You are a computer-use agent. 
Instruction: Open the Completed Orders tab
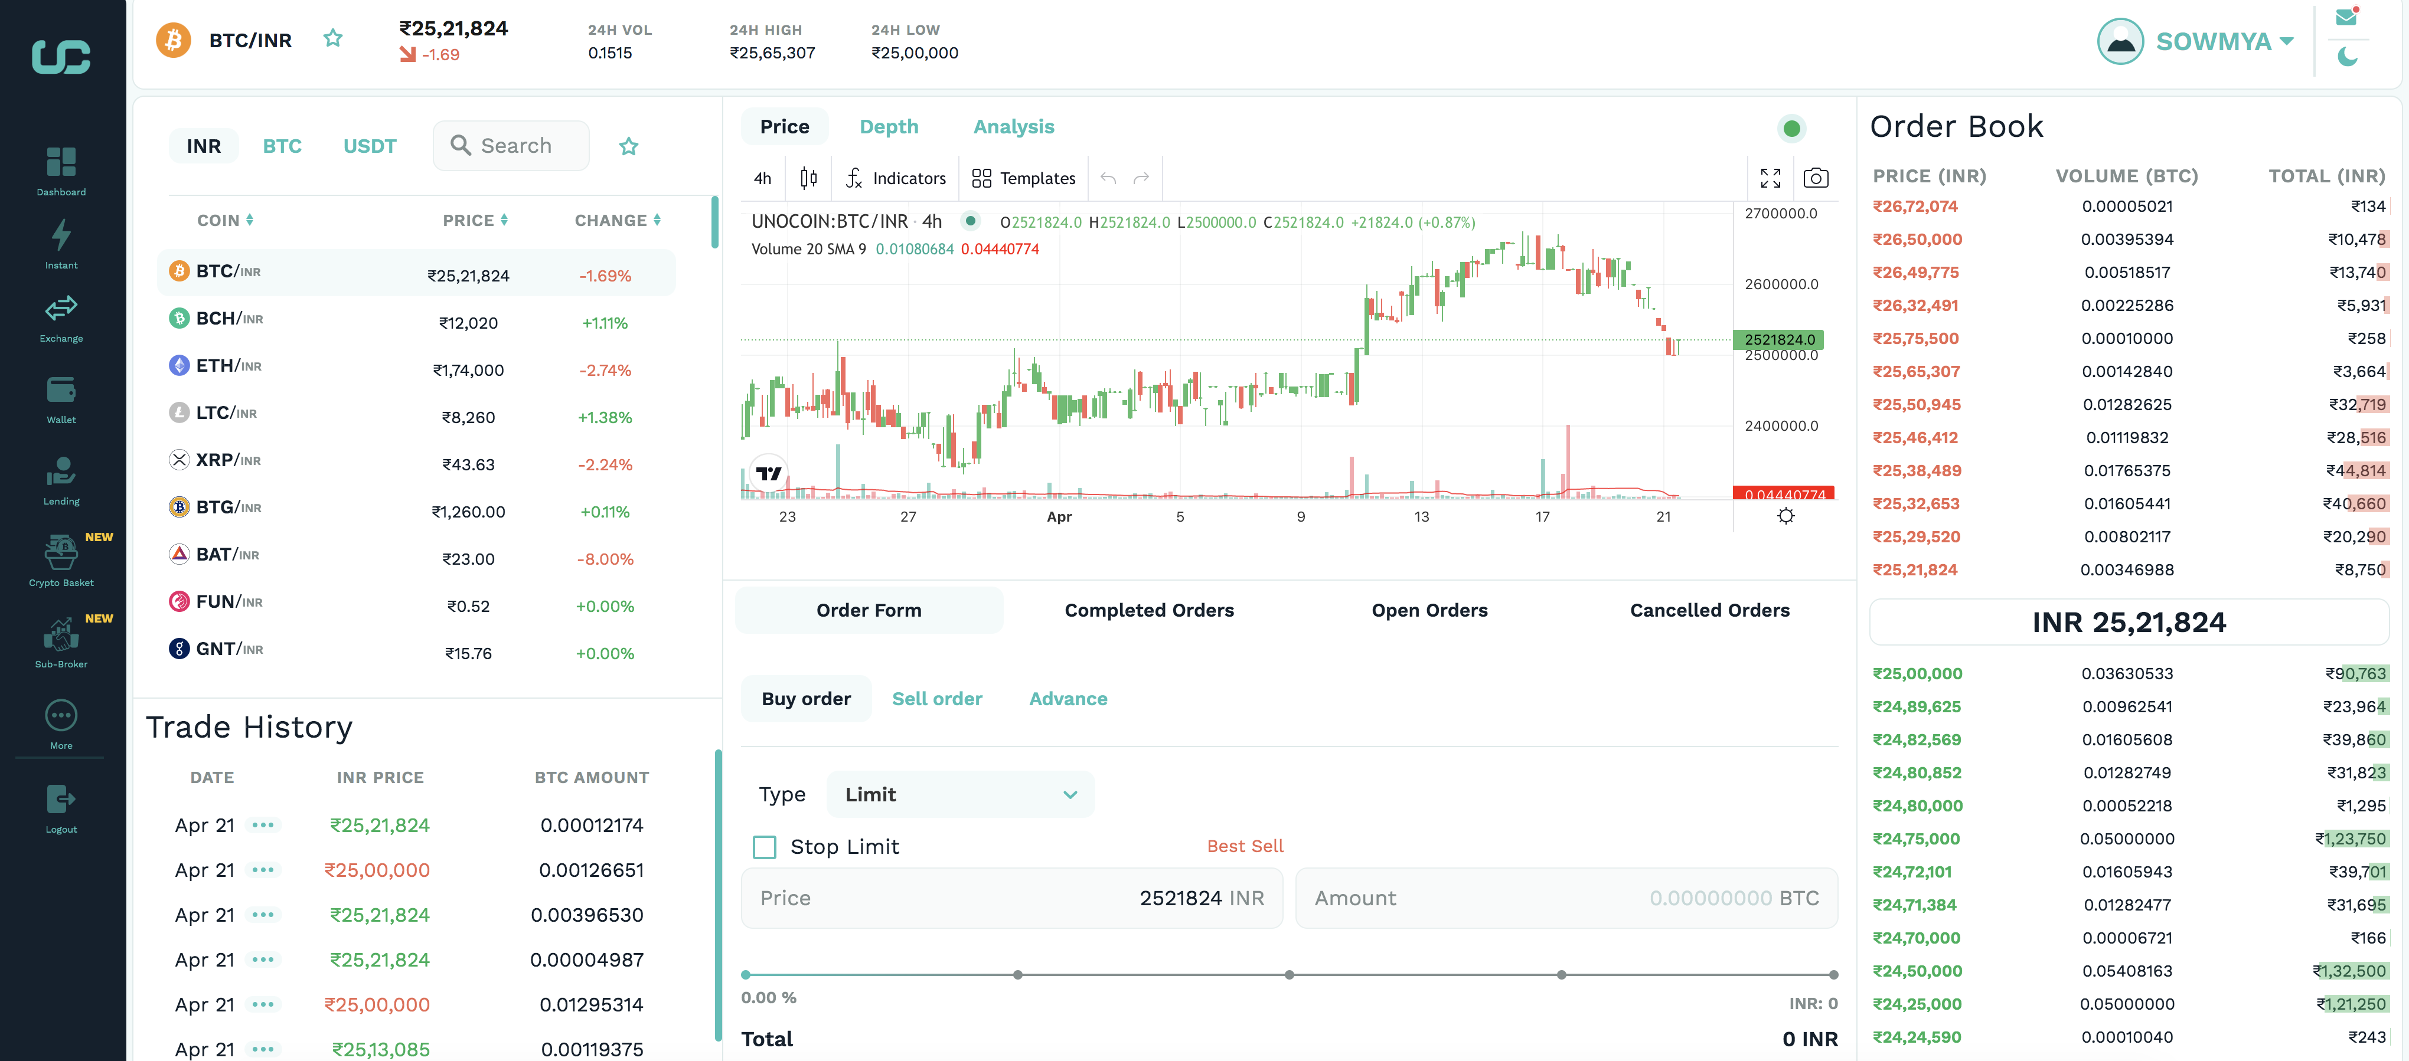pos(1150,610)
